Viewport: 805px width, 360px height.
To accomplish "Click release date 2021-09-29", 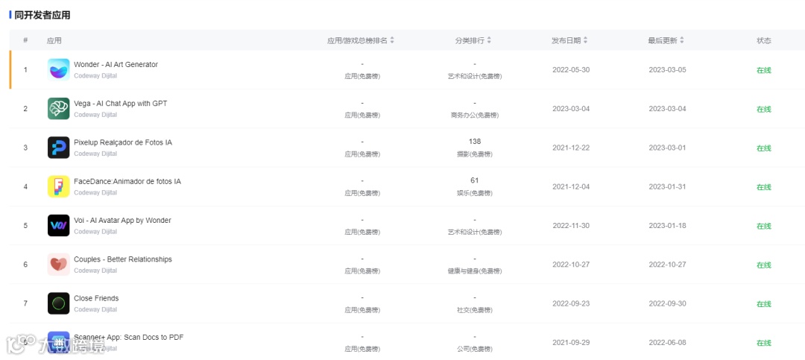I will pos(571,343).
